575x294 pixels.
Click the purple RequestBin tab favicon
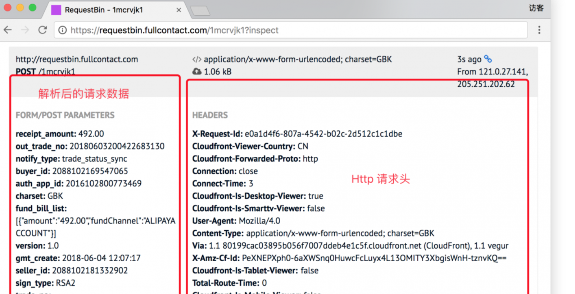tap(56, 10)
